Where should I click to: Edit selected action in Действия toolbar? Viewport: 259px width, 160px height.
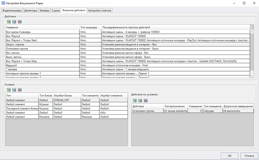pyautogui.click(x=14, y=22)
